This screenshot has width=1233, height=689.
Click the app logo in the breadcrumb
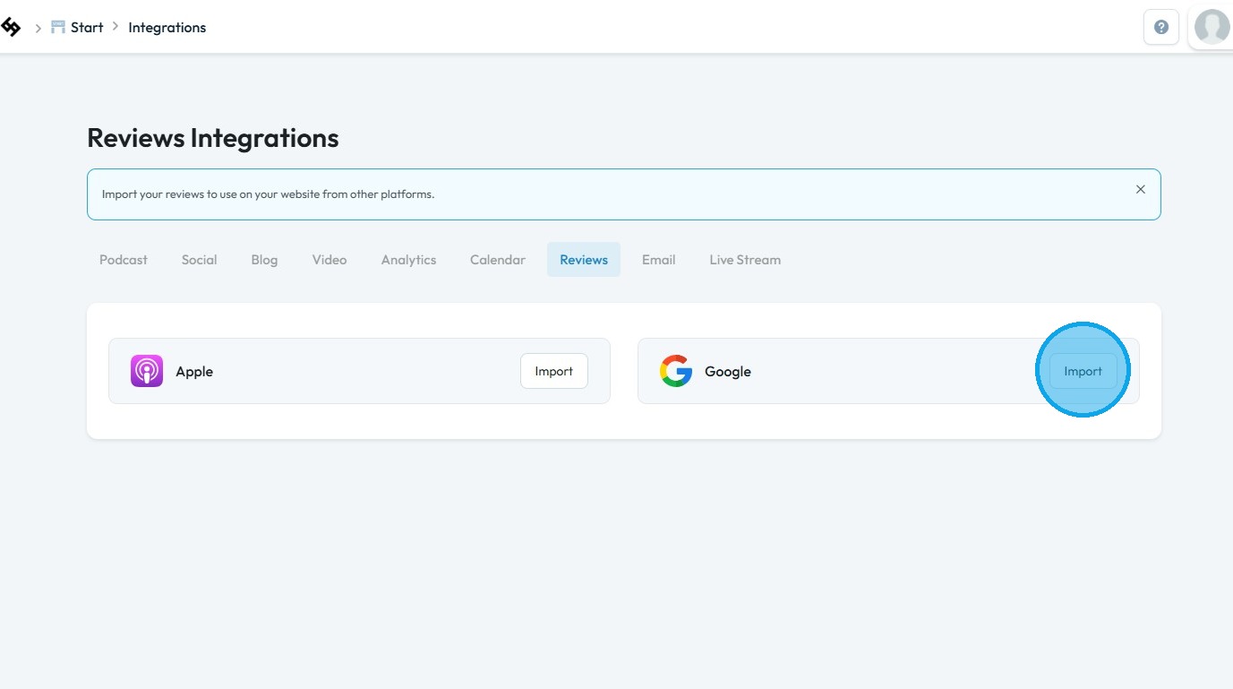[x=11, y=28]
